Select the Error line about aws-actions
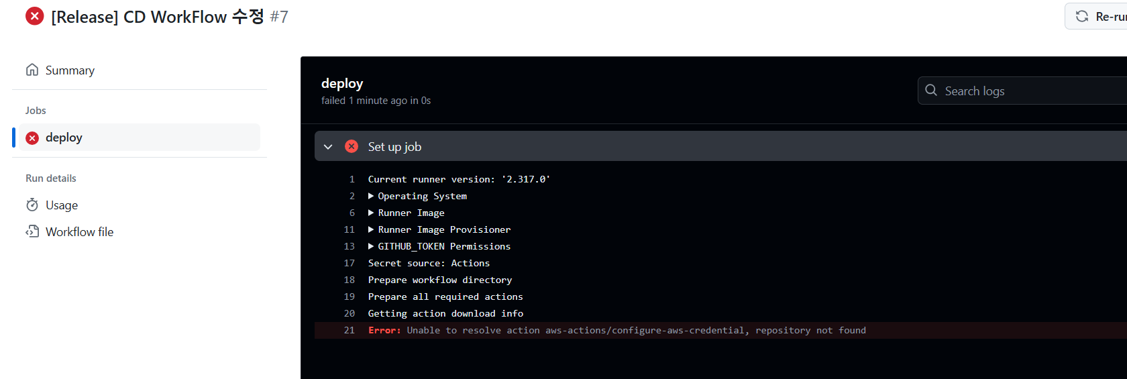Viewport: 1127px width, 379px height. (720, 330)
